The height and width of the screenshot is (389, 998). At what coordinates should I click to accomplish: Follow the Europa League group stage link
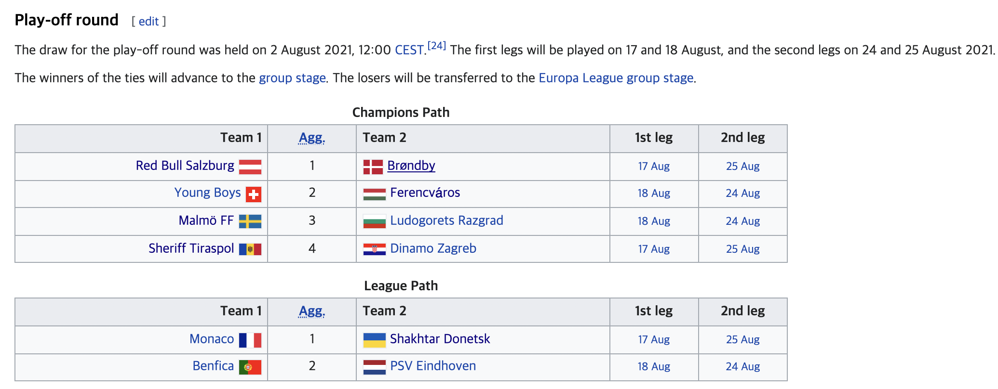pos(616,78)
